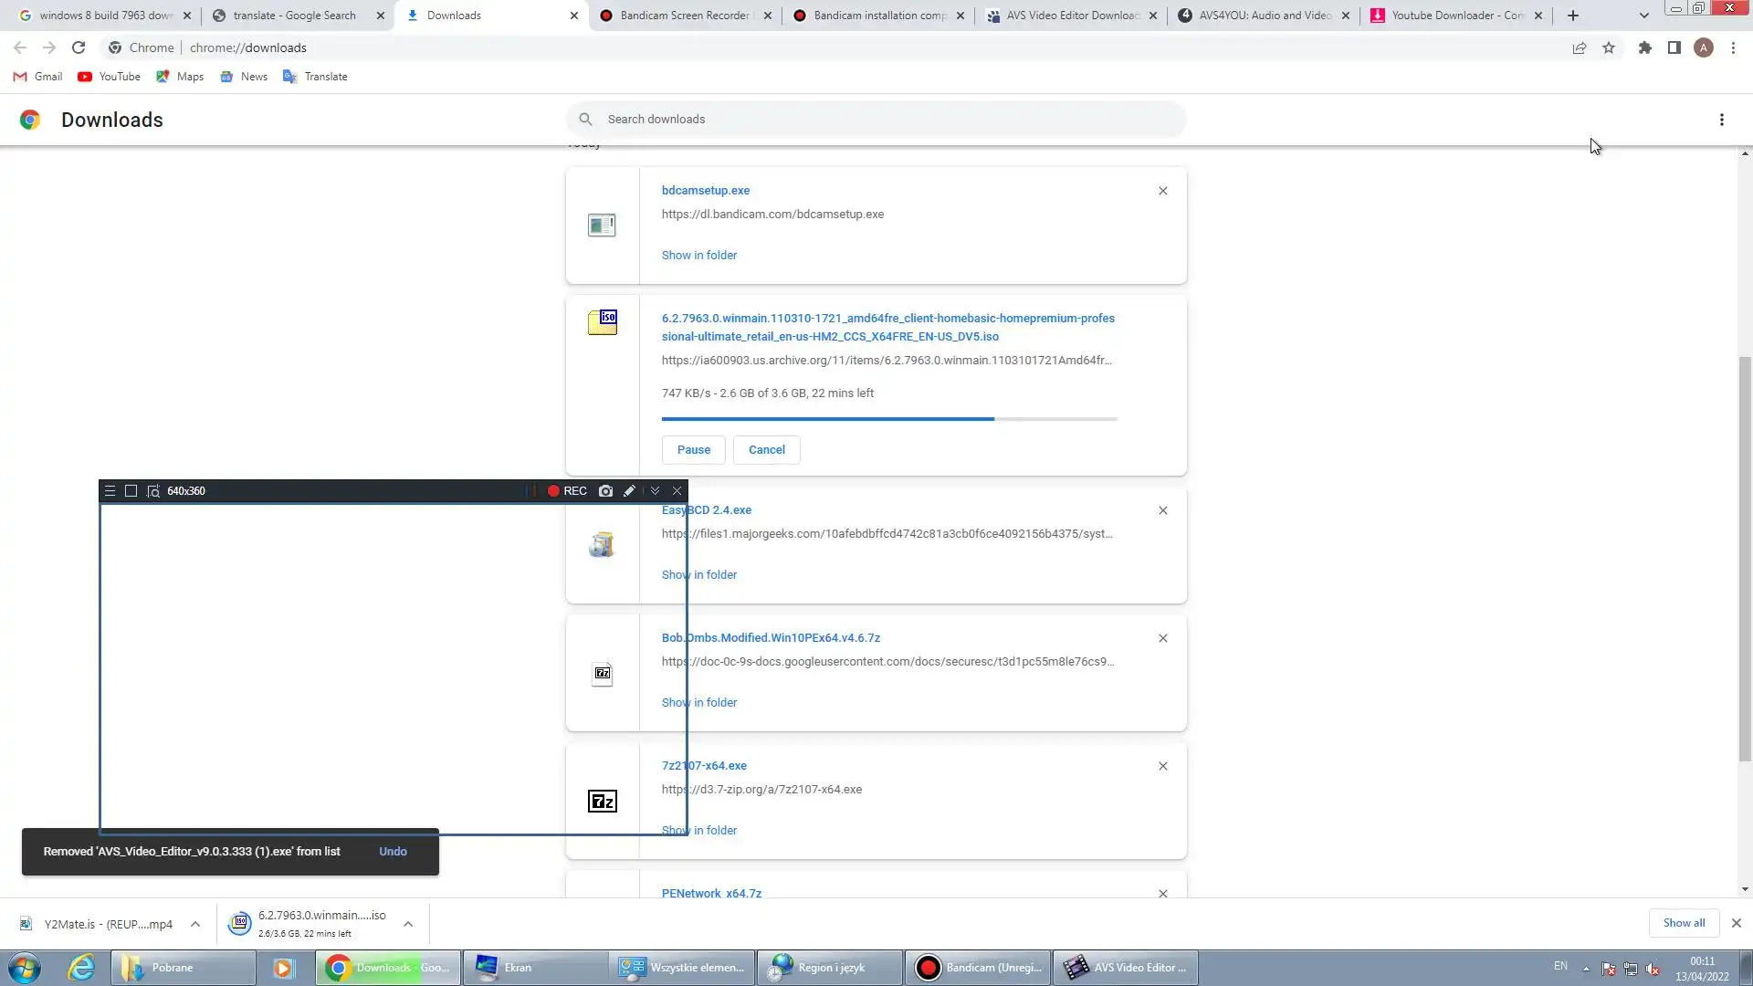Open Downloads page three-dot more actions menu
The image size is (1753, 986).
(1721, 120)
